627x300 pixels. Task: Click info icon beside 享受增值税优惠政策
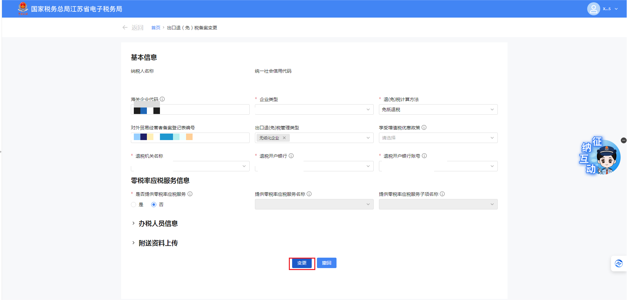[x=424, y=127]
